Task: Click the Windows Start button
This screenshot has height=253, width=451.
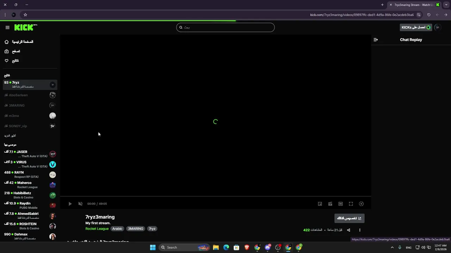Action: [x=153, y=247]
